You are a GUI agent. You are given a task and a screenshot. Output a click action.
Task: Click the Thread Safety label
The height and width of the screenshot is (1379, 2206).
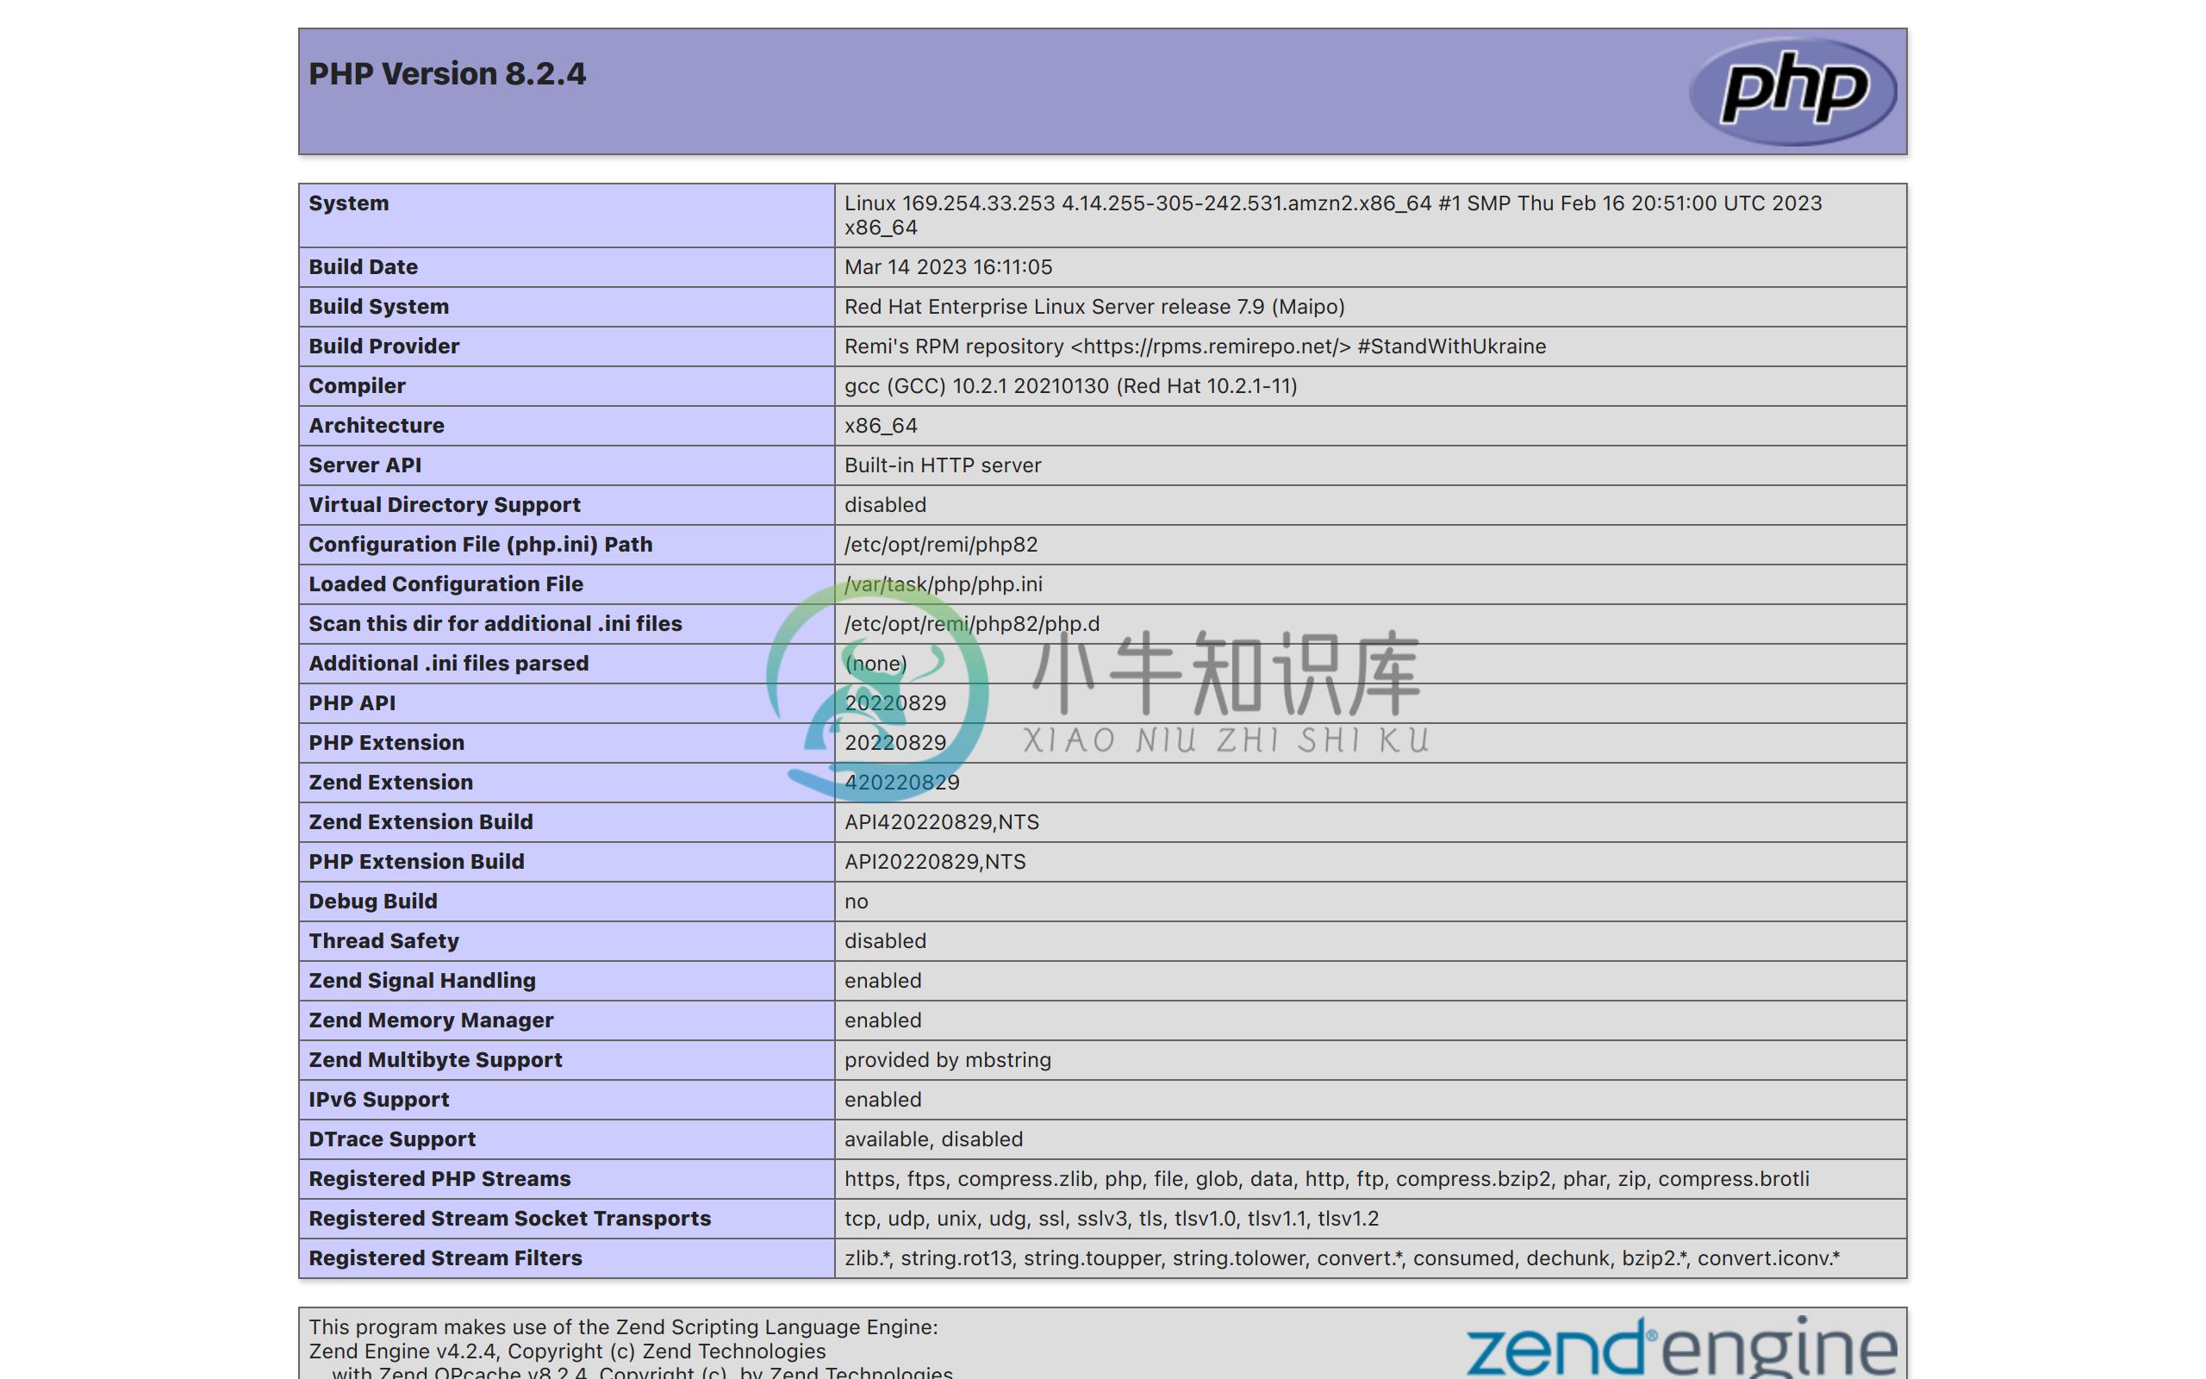click(383, 941)
